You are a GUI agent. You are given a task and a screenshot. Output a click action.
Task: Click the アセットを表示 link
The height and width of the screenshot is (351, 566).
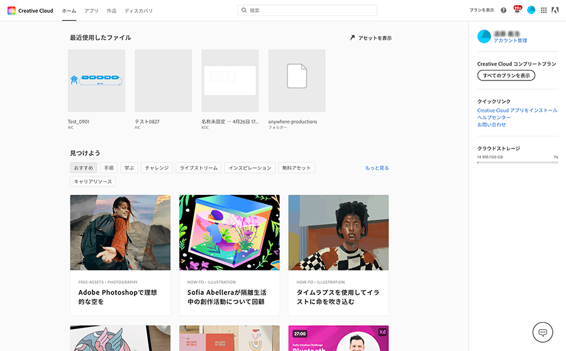375,38
